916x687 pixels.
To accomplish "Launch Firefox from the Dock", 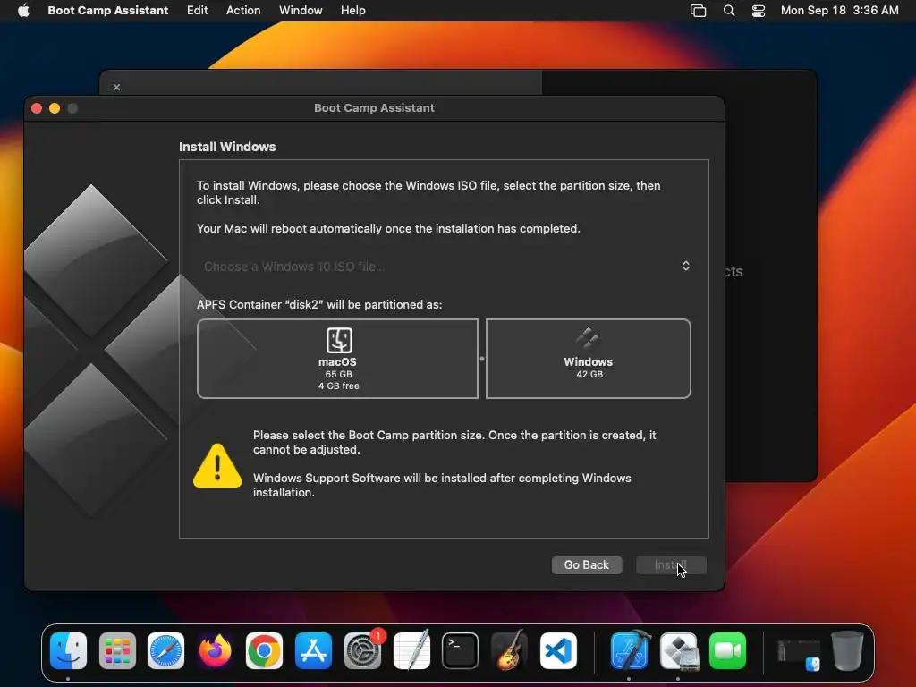I will [x=215, y=651].
